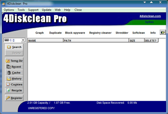Viewport: 168px width, 114px height.
Task: Sort by the PATH column header
Action: coord(96,41)
